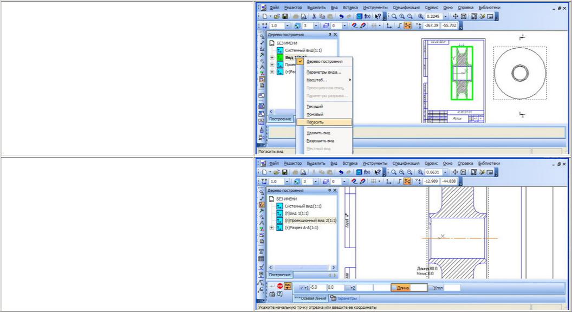Viewport: 572px width, 312px height.
Task: Choose Удалить вид in the context menu
Action: tap(324, 133)
